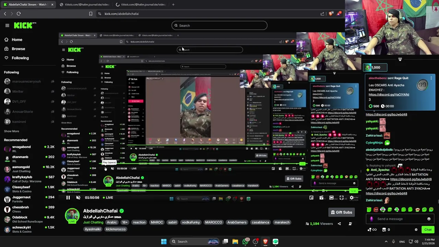Open the player settings gear
This screenshot has height=247, width=439.
tap(351, 198)
